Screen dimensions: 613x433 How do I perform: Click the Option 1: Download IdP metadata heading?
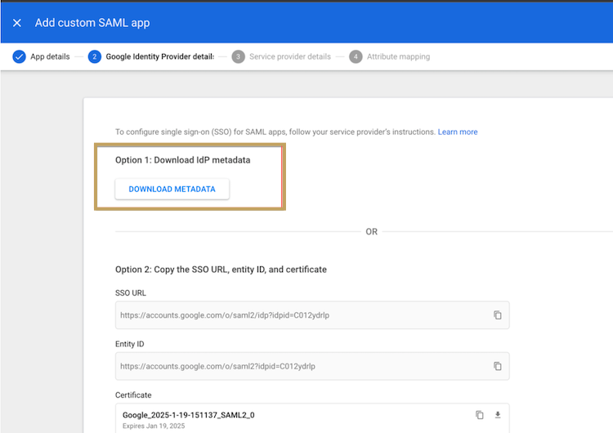[182, 160]
